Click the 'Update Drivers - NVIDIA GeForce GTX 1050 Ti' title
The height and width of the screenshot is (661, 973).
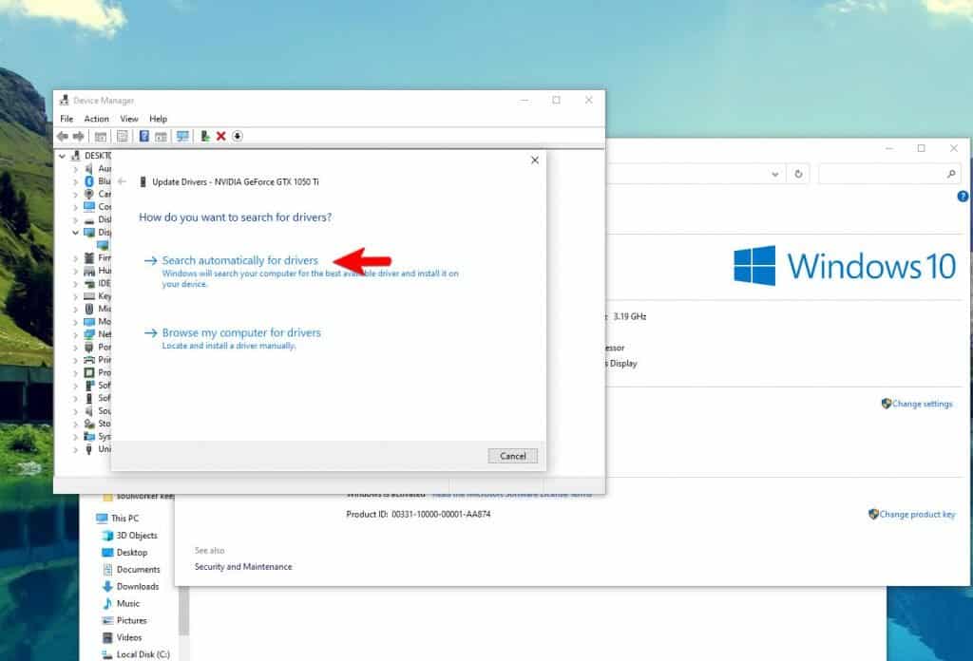pyautogui.click(x=236, y=181)
